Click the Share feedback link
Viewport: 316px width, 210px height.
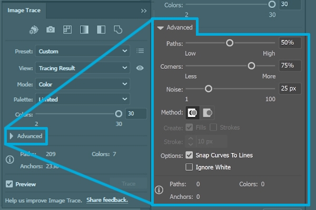pos(107,200)
